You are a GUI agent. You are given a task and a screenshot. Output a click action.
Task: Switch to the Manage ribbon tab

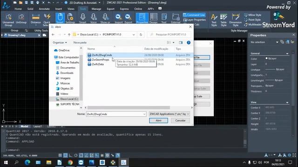click(96, 9)
